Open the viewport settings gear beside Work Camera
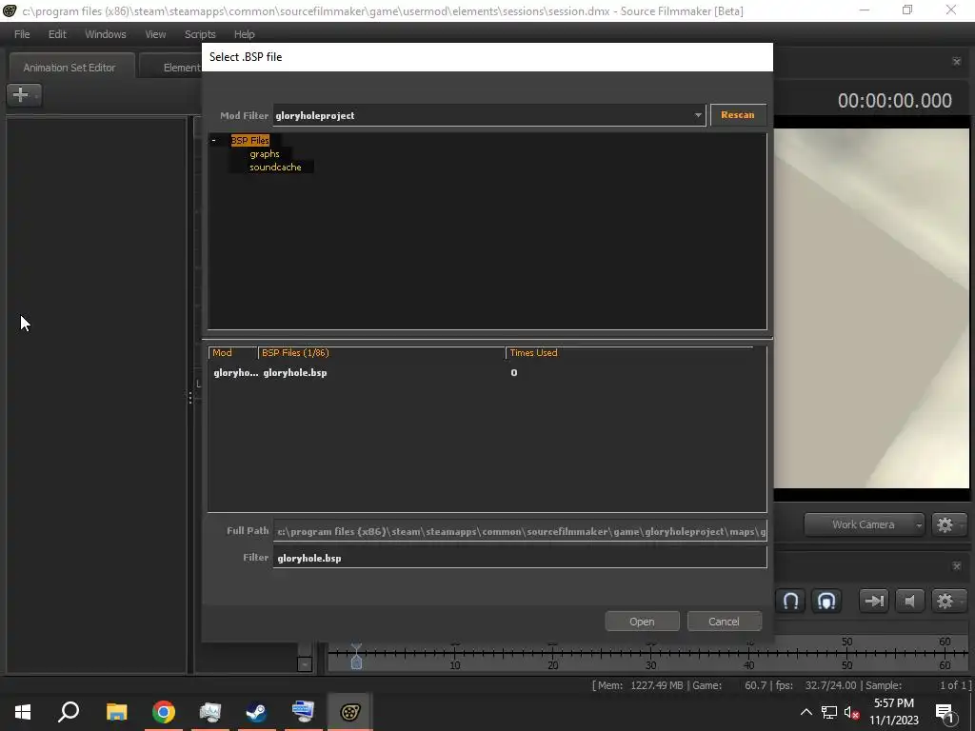 point(947,524)
